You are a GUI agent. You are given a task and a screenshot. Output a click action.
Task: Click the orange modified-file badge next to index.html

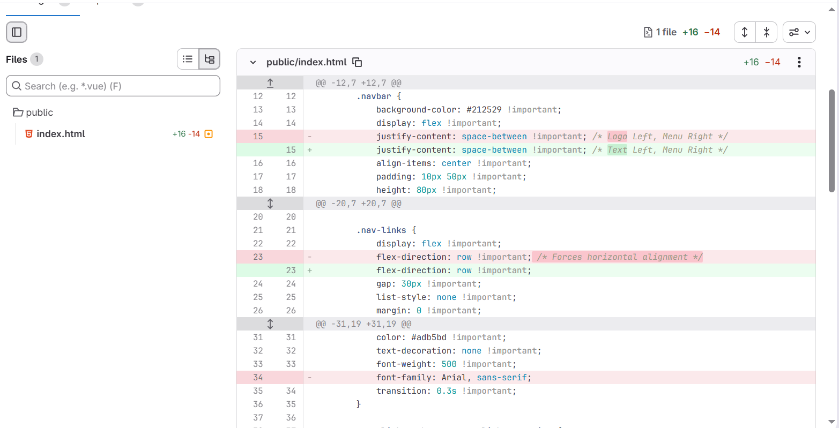tap(209, 134)
